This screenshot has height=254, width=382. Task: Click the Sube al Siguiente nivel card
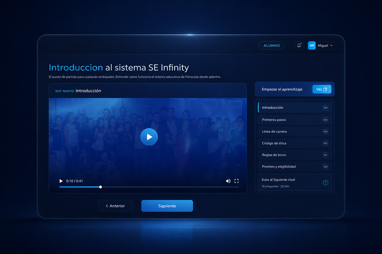pos(295,182)
